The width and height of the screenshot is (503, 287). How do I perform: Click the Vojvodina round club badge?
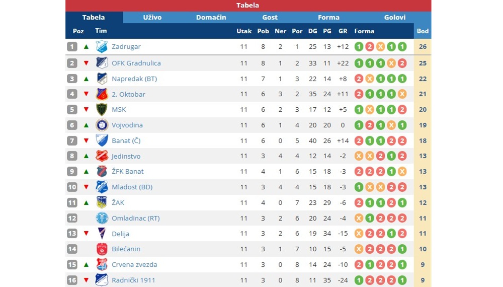click(x=102, y=125)
